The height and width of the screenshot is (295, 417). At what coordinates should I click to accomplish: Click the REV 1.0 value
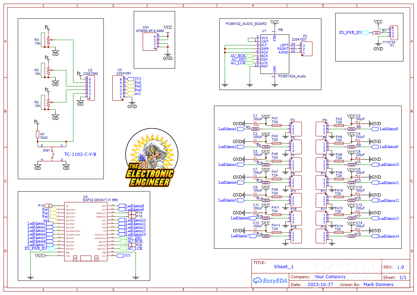click(401, 267)
